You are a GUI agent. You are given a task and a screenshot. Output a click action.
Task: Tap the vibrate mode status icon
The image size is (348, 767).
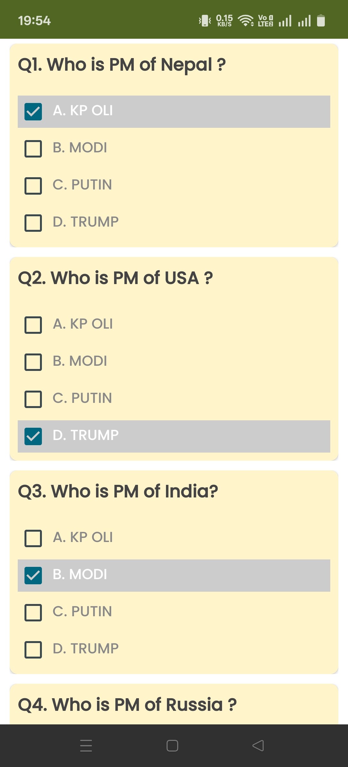pos(205,21)
